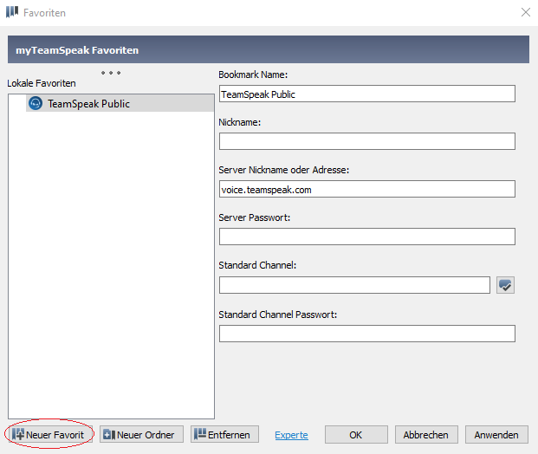
Task: Click the Lokale Favoriten label
Action: 42,83
